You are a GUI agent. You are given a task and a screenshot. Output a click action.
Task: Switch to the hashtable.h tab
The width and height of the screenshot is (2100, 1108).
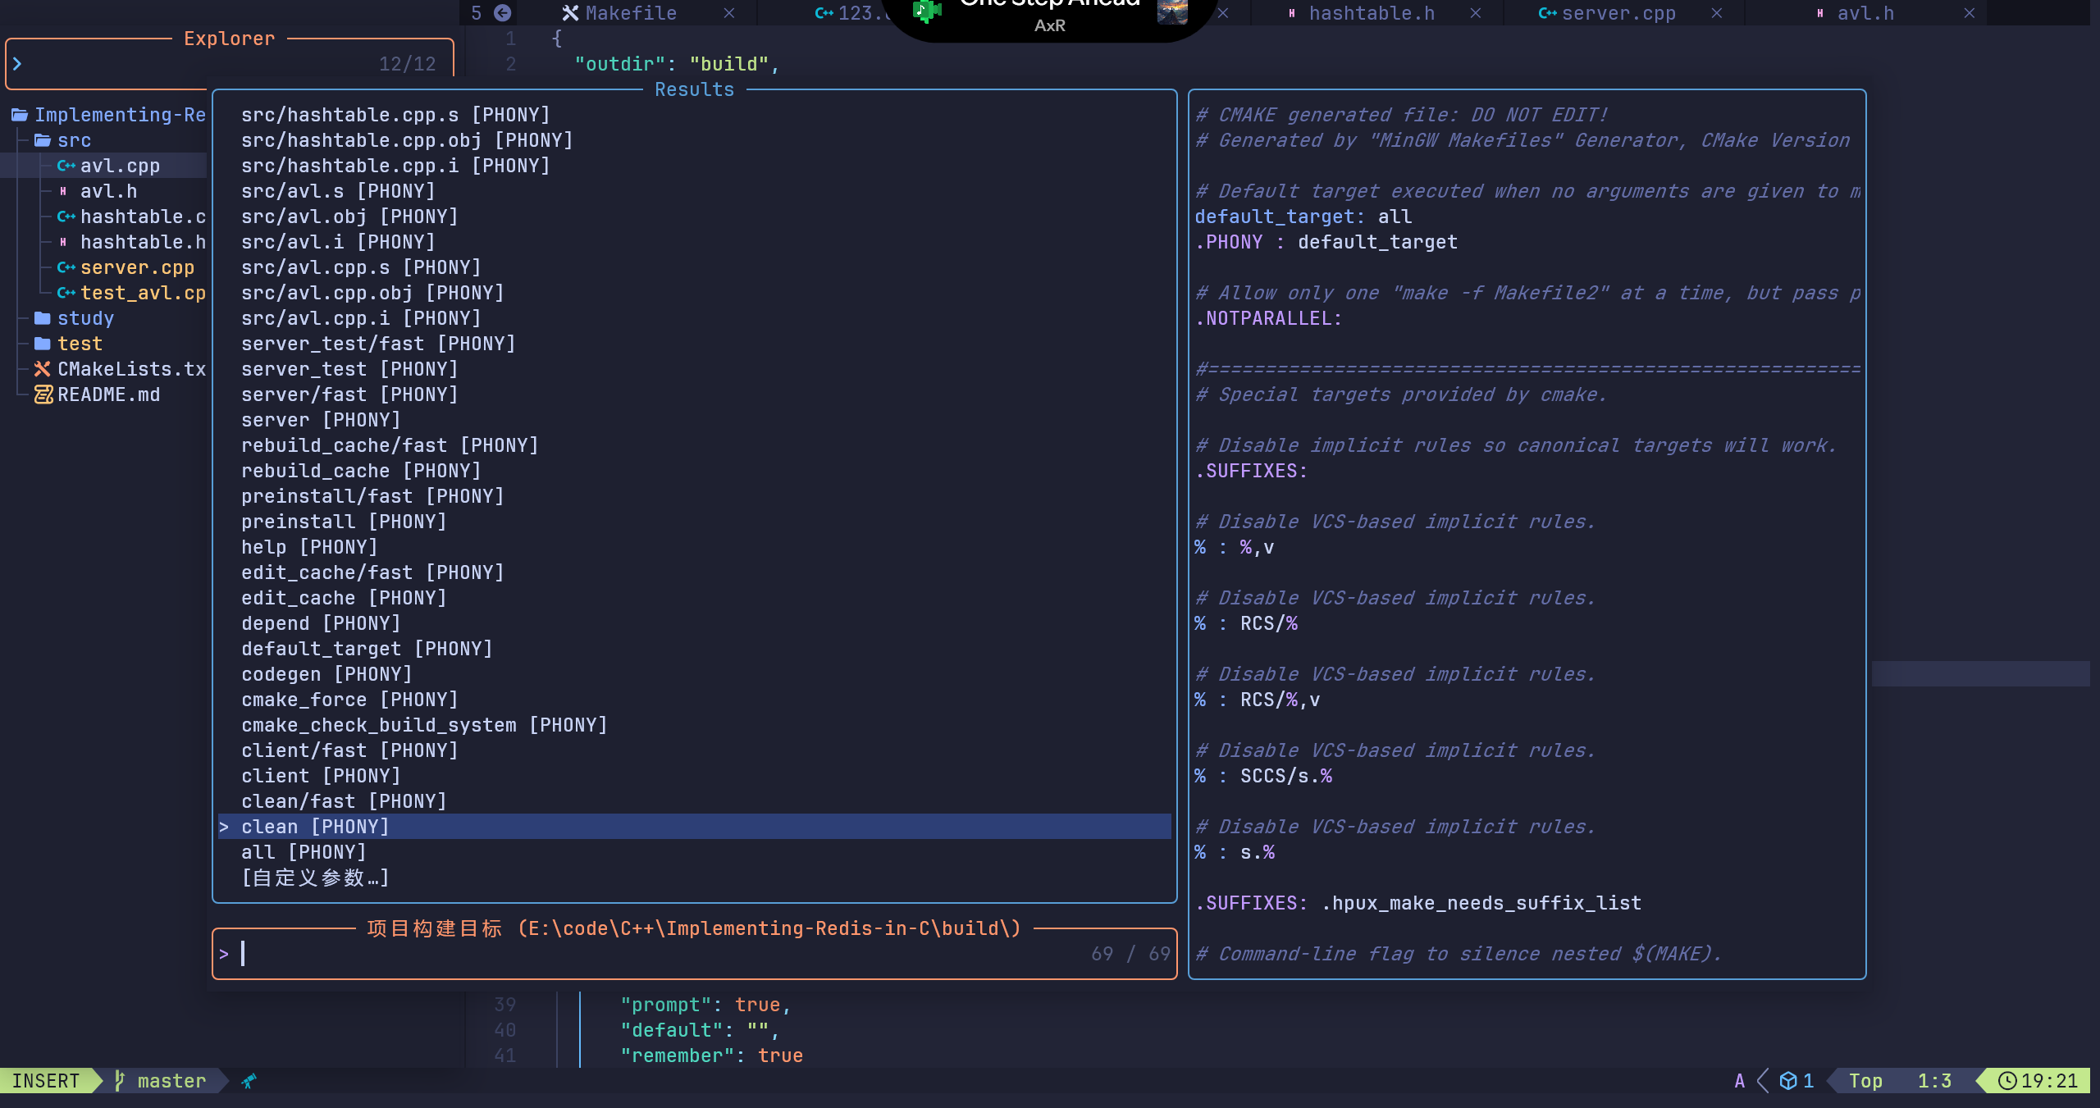coord(1371,13)
